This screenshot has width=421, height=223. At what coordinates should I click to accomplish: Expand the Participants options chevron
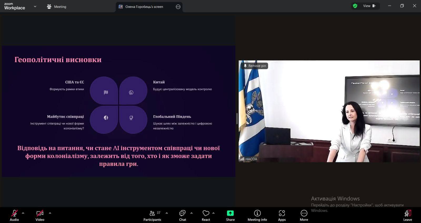click(167, 213)
